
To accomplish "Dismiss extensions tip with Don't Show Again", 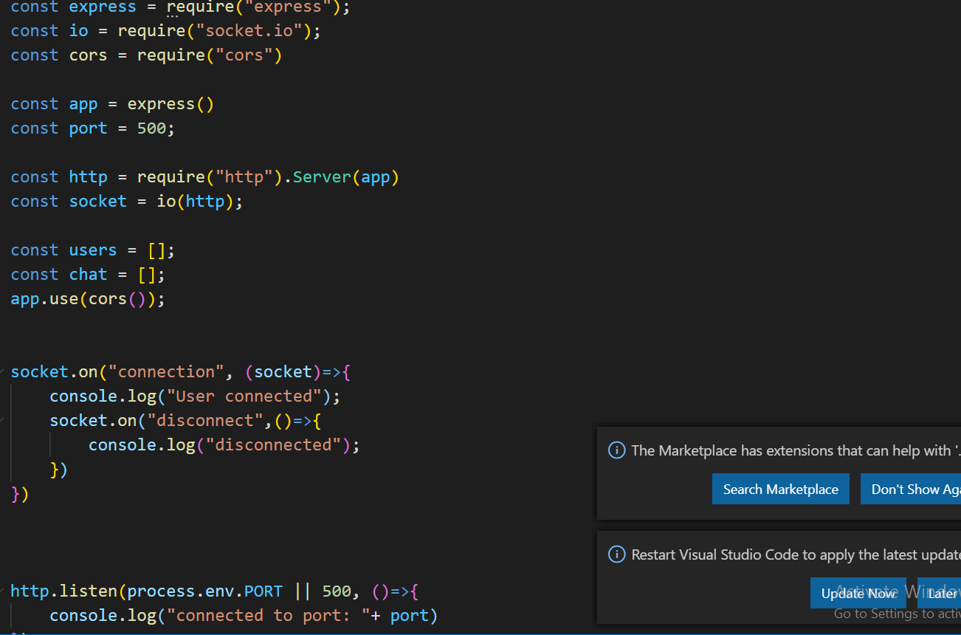I will click(911, 489).
